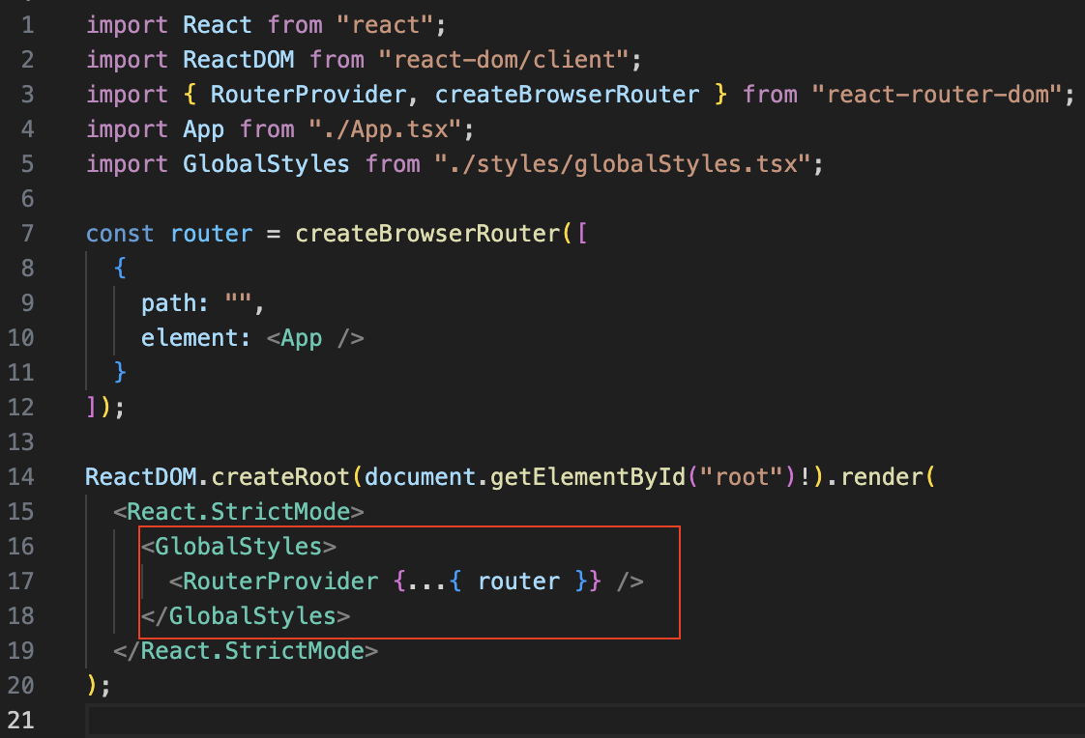This screenshot has height=738, width=1085.
Task: Click router variable name after const
Action: [x=211, y=235]
